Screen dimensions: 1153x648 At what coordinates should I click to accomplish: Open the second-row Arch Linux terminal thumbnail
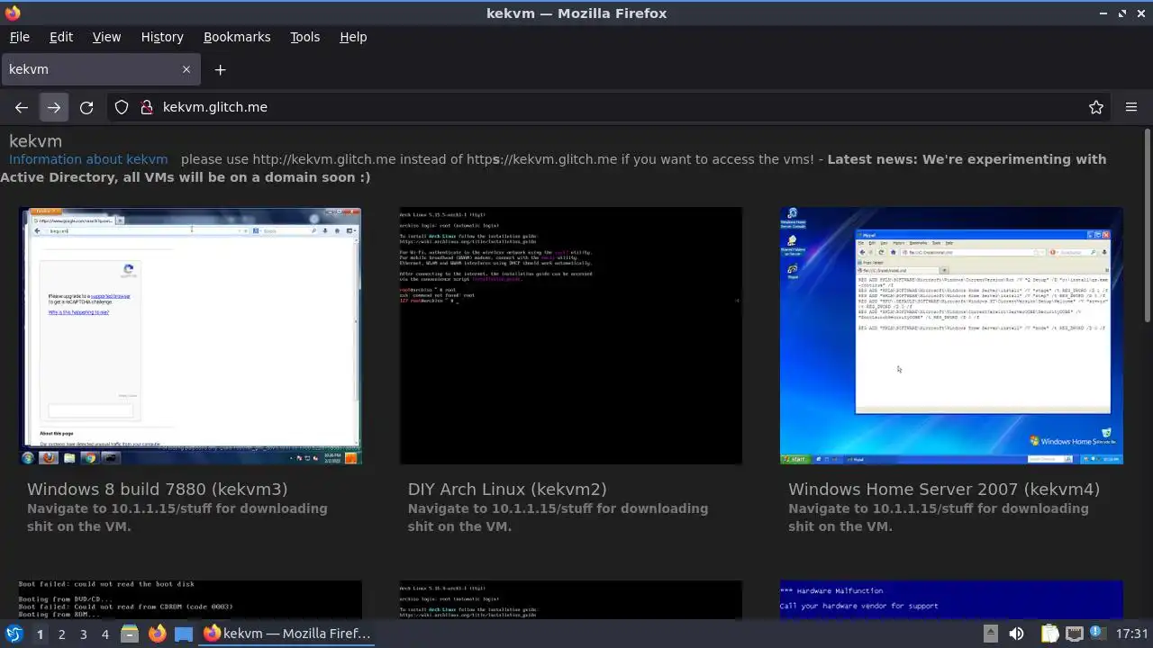click(571, 599)
